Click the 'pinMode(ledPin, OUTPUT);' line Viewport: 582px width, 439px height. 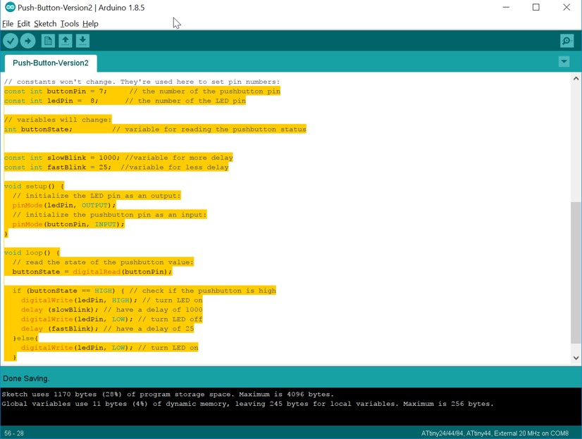[x=64, y=205]
